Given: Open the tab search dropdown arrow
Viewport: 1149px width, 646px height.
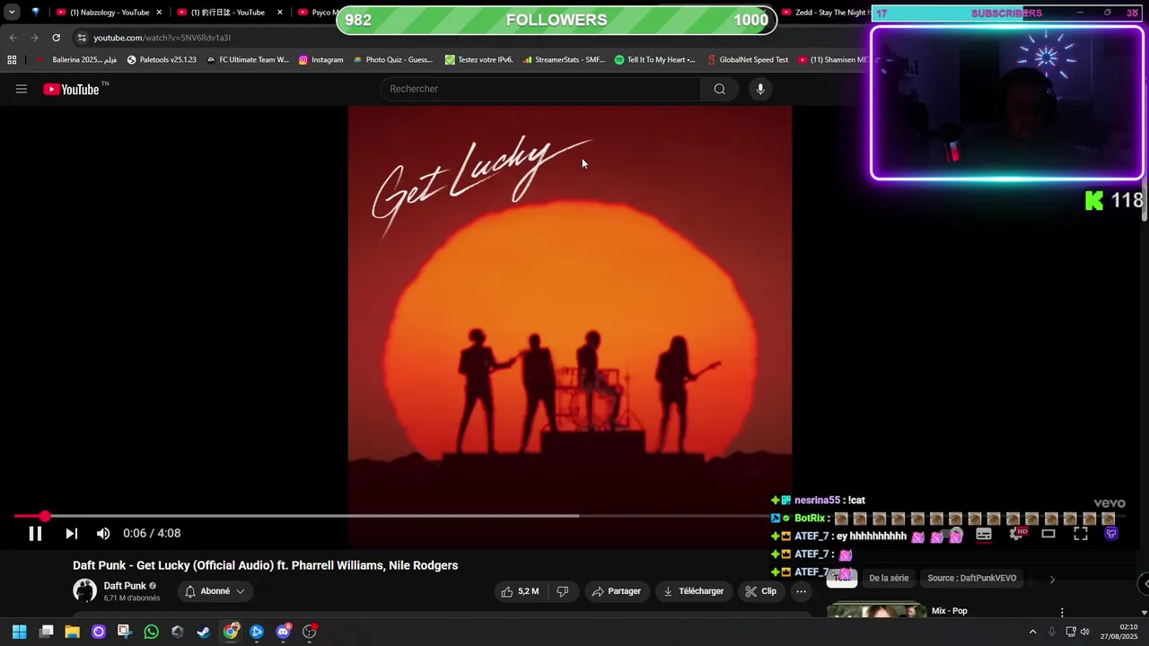Looking at the screenshot, I should (12, 13).
